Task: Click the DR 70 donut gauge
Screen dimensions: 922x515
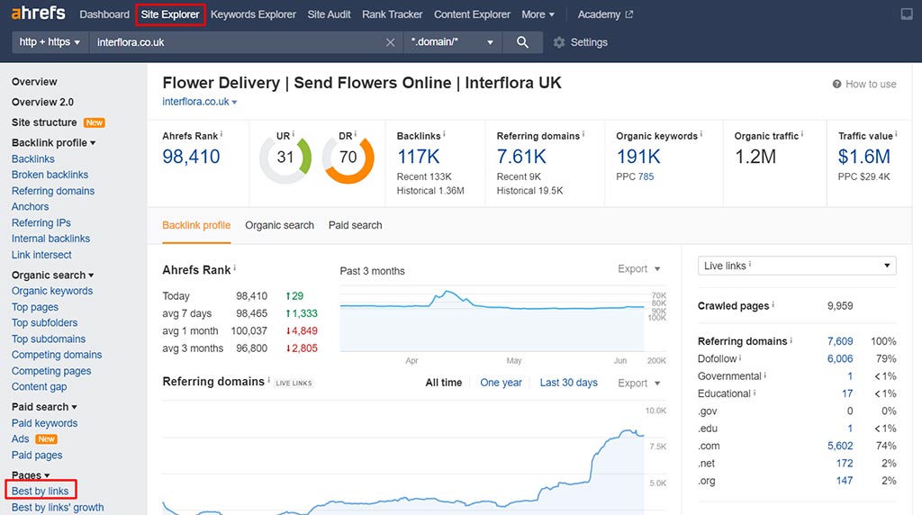Action: click(348, 158)
